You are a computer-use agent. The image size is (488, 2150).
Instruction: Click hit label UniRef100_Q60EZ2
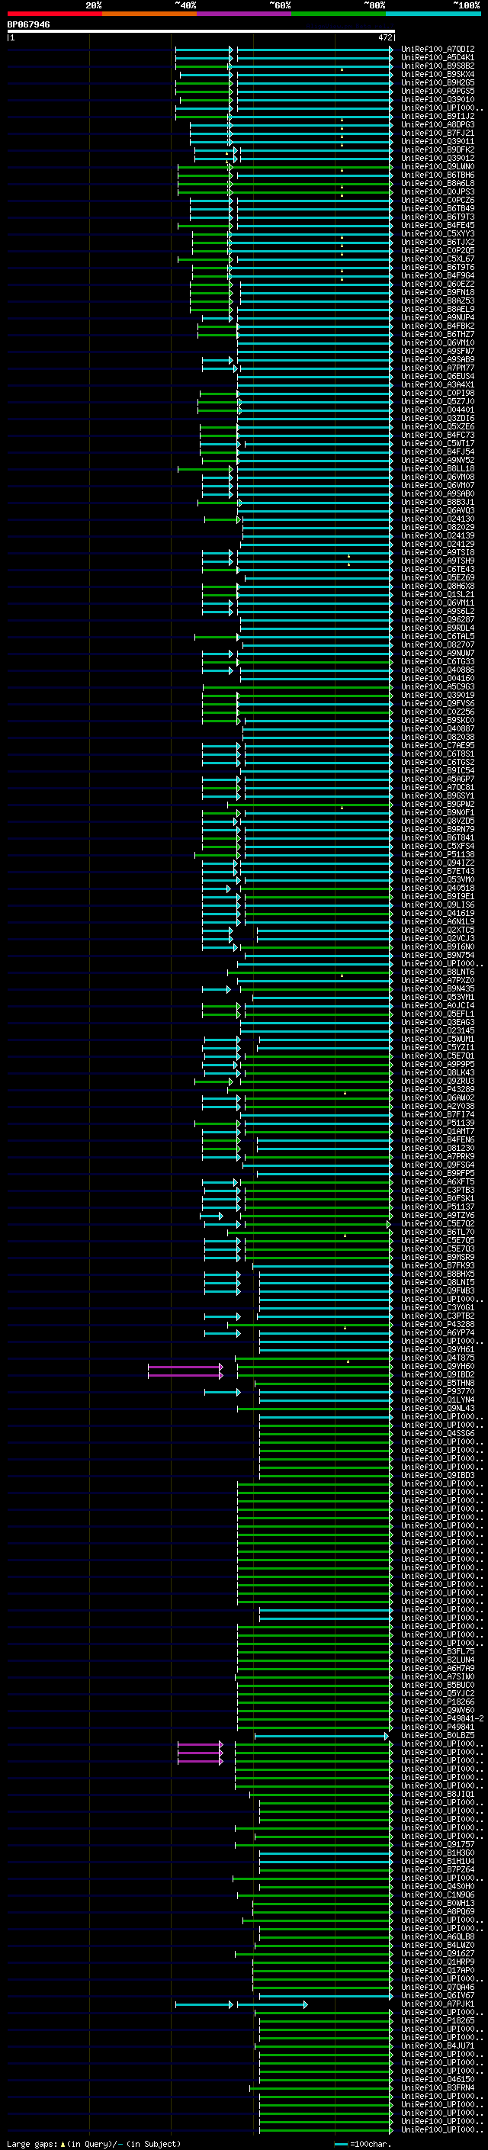(438, 284)
